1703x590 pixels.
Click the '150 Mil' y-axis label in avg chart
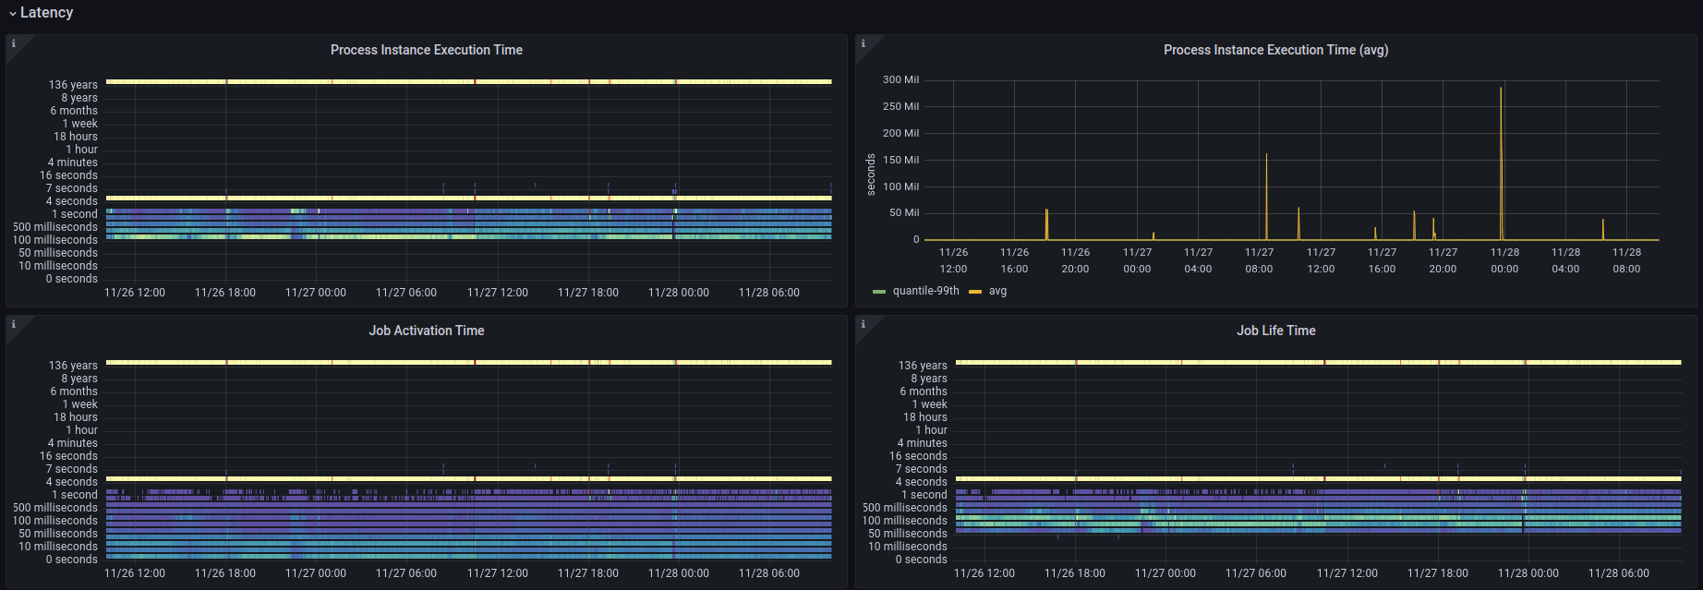coord(900,160)
